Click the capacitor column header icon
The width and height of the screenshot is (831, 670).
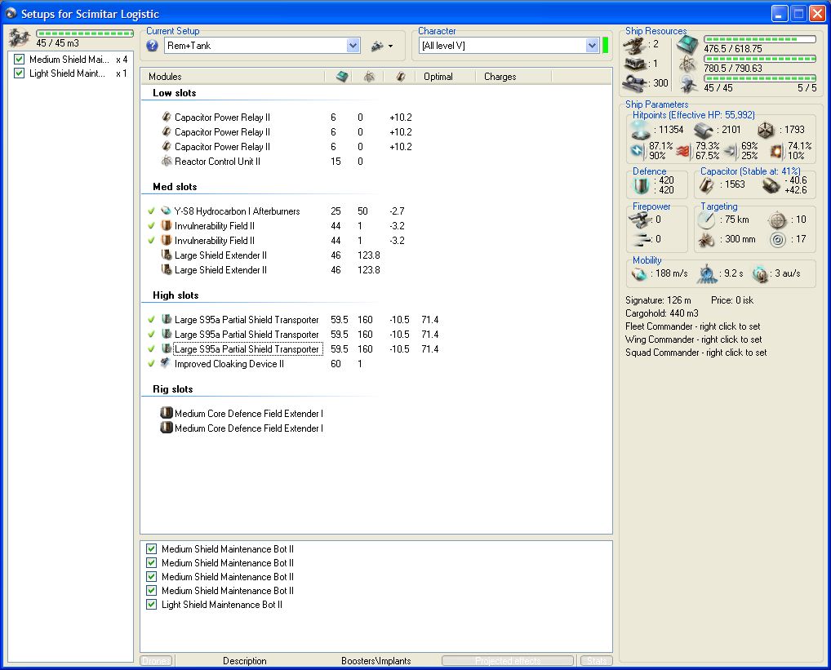tap(401, 77)
